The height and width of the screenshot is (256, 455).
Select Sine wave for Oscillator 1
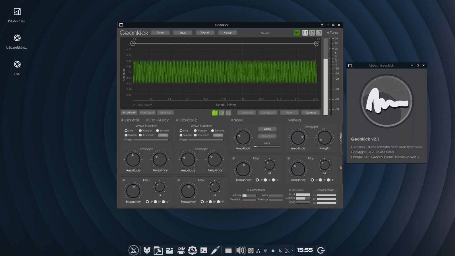(x=126, y=131)
